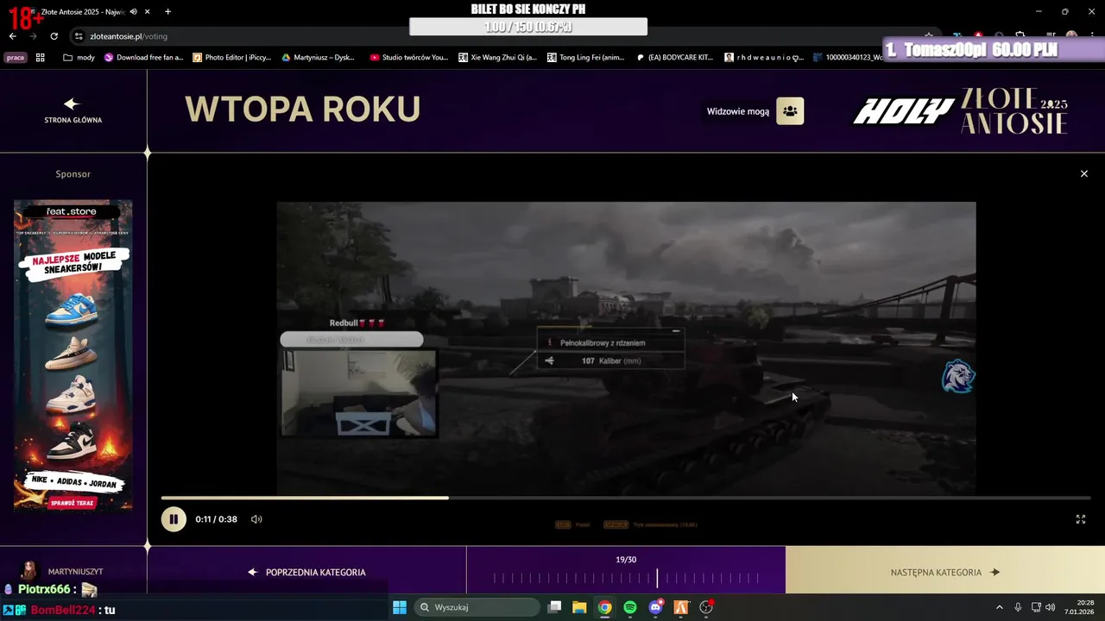1105x621 pixels.
Task: Go to Poprzednia Kategoria
Action: click(306, 572)
